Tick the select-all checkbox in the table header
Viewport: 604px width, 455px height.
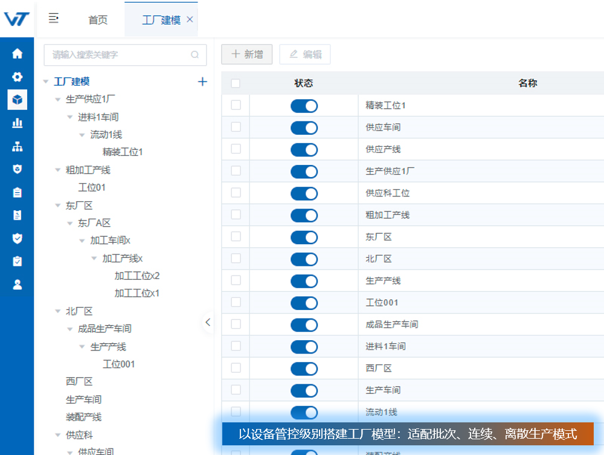[x=236, y=83]
